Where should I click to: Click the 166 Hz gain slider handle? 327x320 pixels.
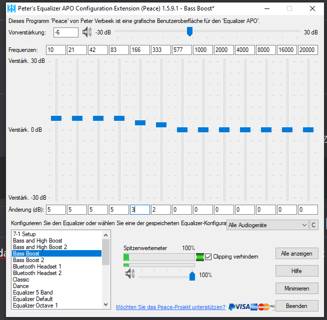point(140,123)
